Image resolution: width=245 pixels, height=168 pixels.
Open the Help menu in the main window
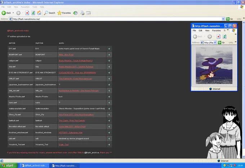pyautogui.click(x=42, y=7)
